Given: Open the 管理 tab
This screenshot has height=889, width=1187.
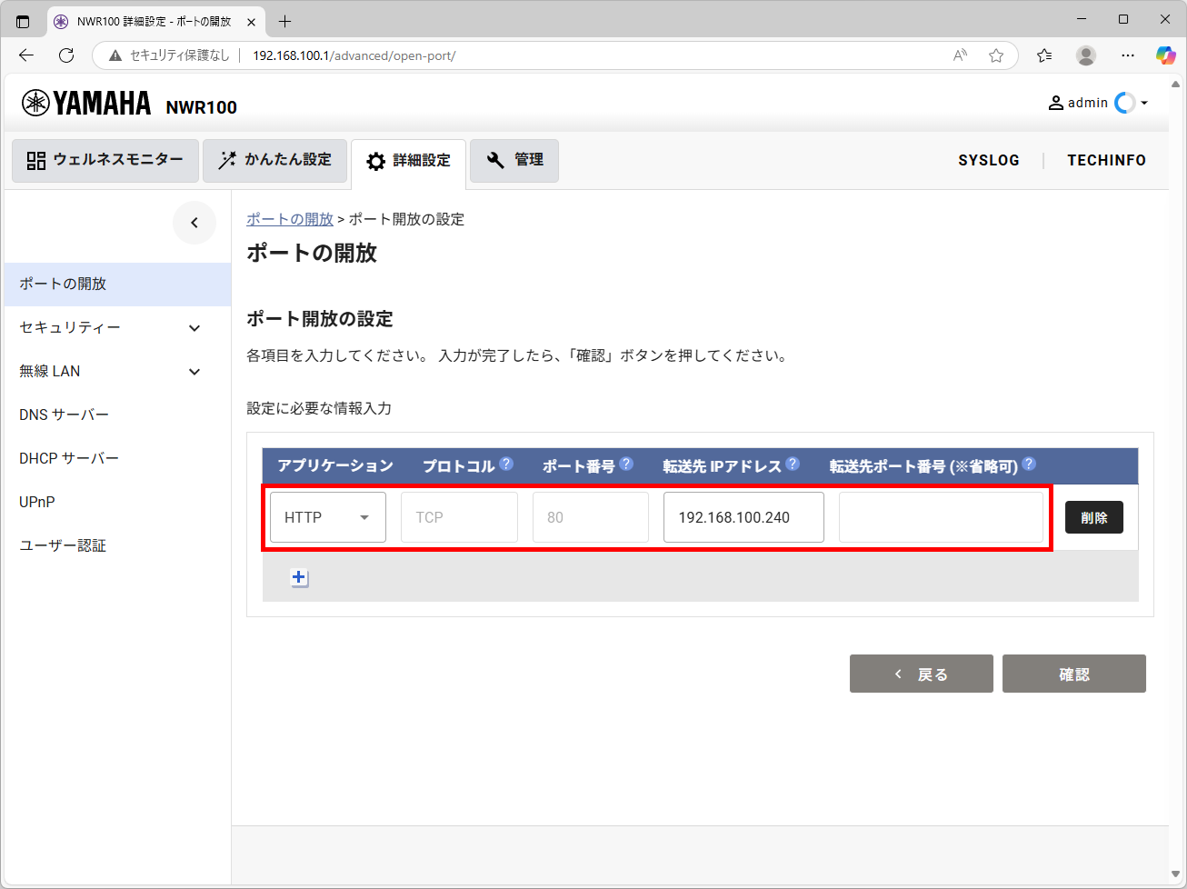Looking at the screenshot, I should click(x=514, y=160).
